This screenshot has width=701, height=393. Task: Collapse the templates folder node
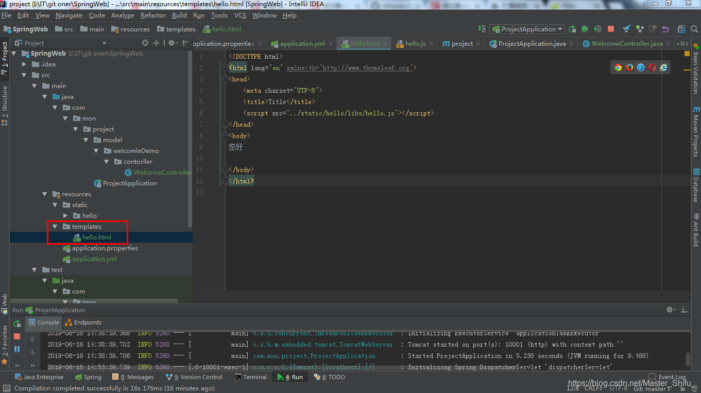pyautogui.click(x=55, y=227)
